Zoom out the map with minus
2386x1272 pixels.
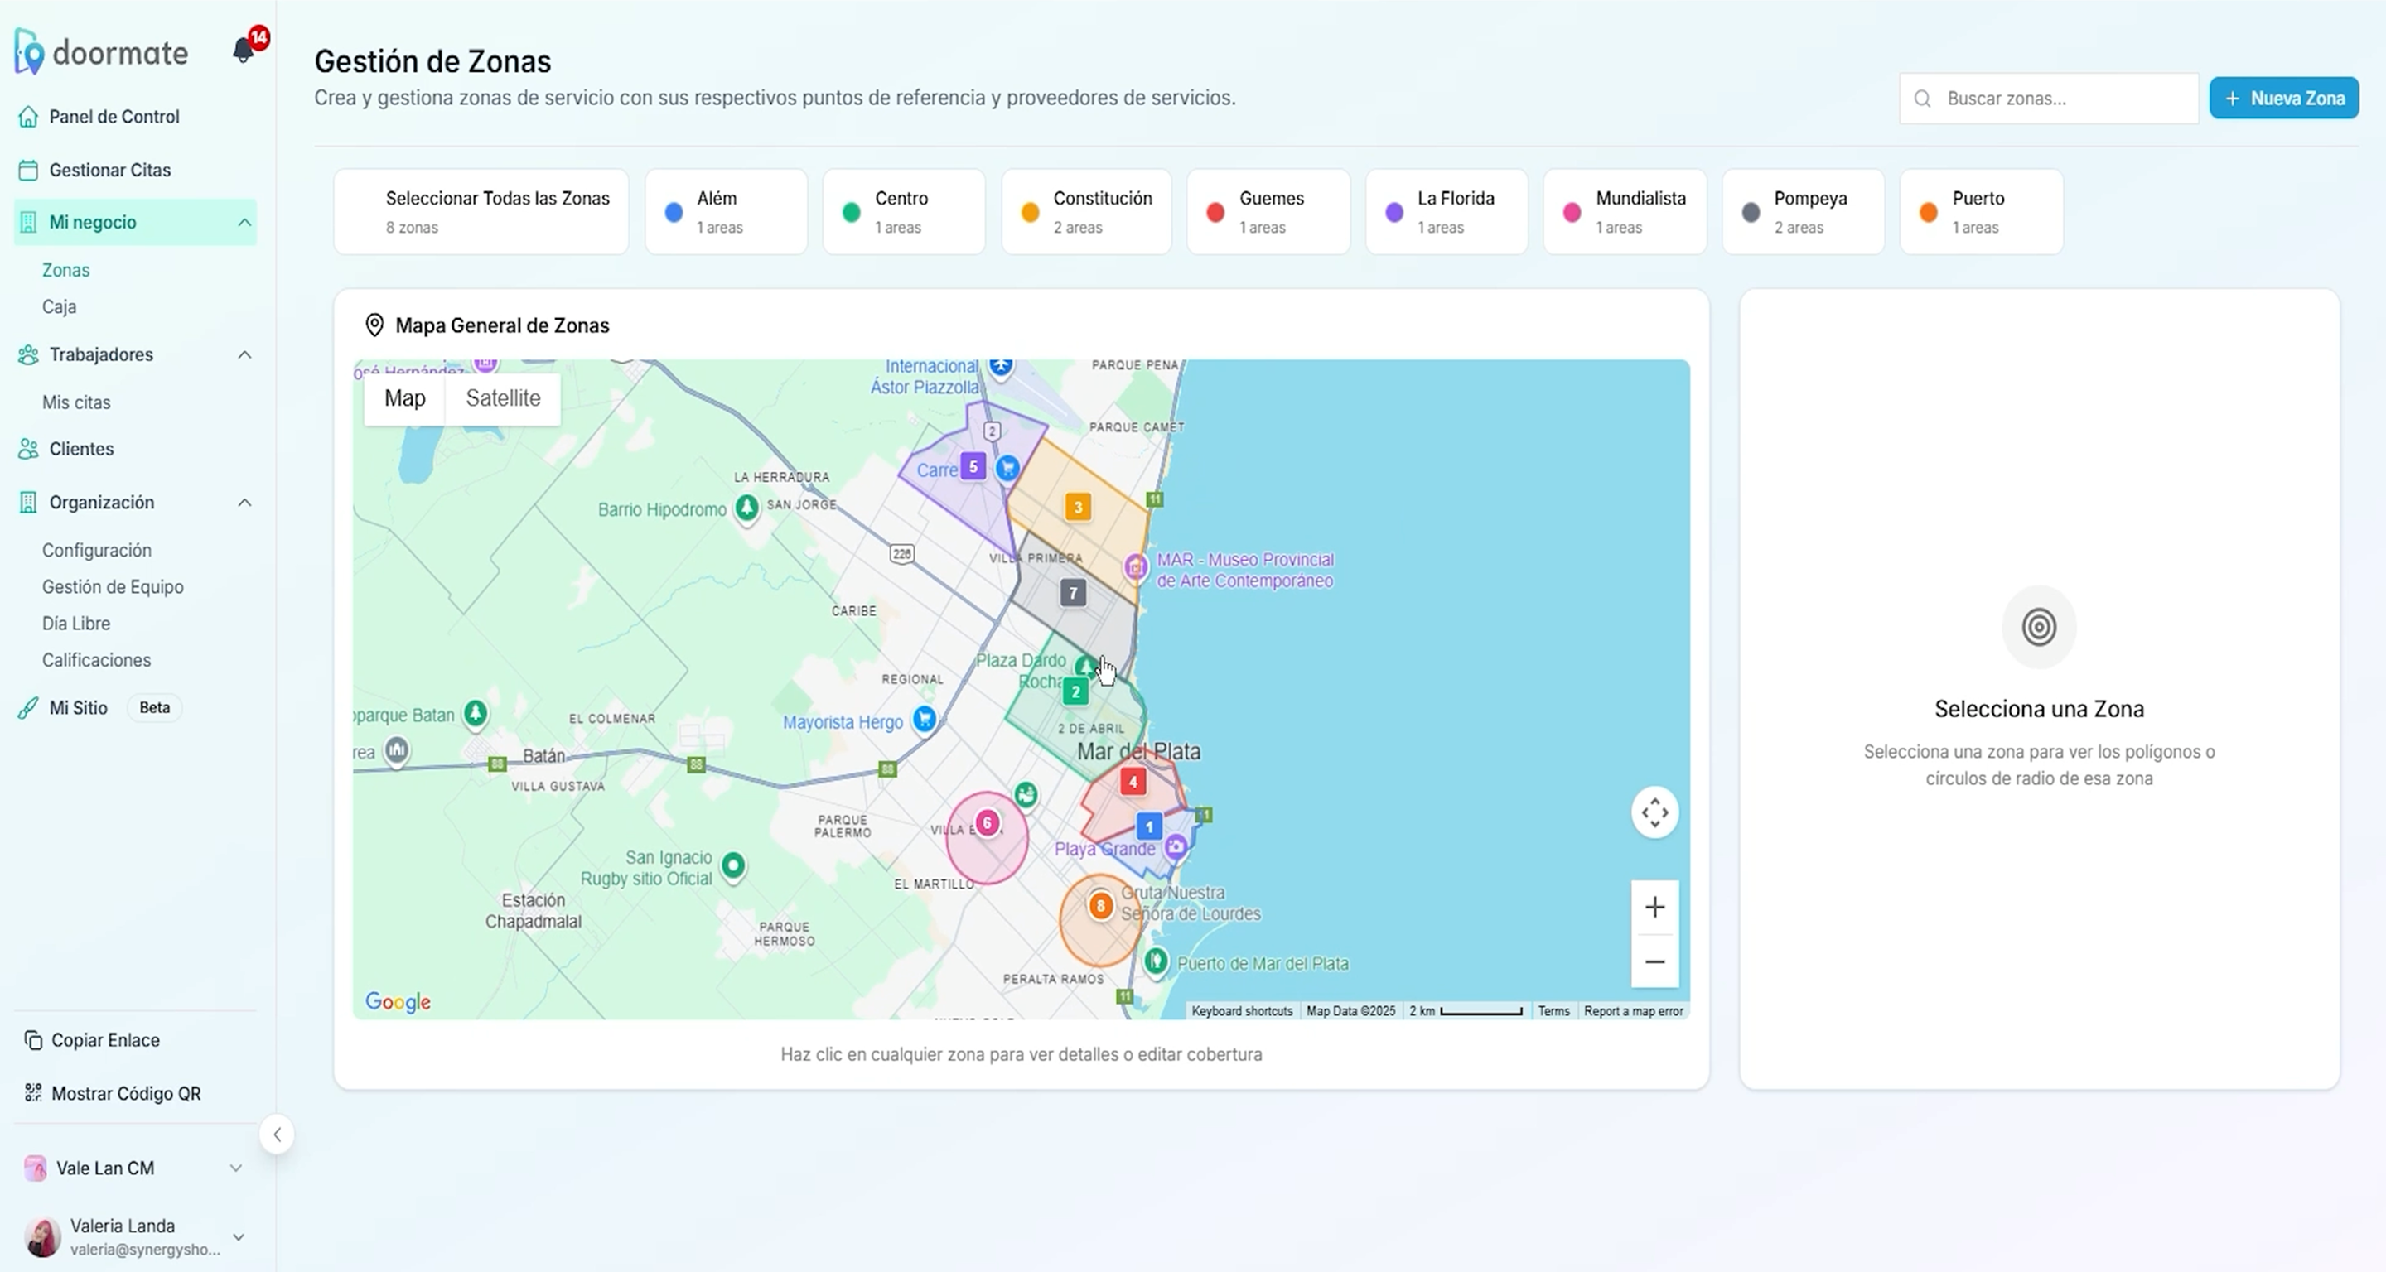[1654, 961]
